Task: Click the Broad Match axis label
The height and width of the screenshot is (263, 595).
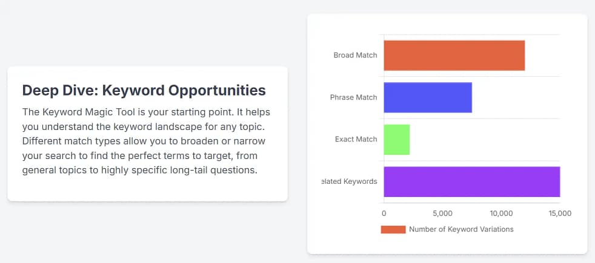Action: [355, 55]
